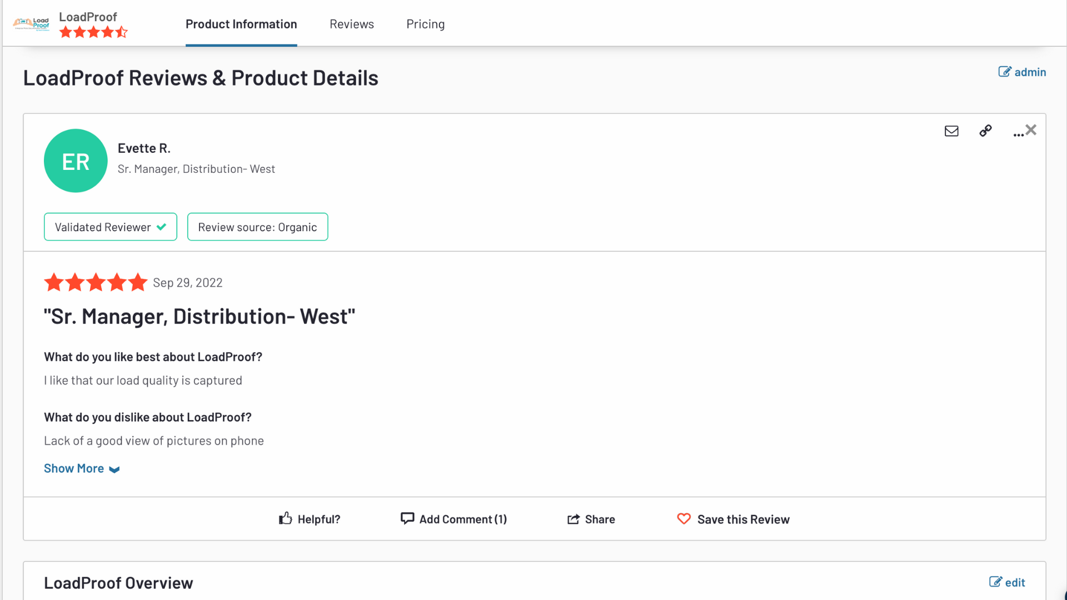
Task: Click the edit link beside LoadProof Overview
Action: pos(1007,582)
